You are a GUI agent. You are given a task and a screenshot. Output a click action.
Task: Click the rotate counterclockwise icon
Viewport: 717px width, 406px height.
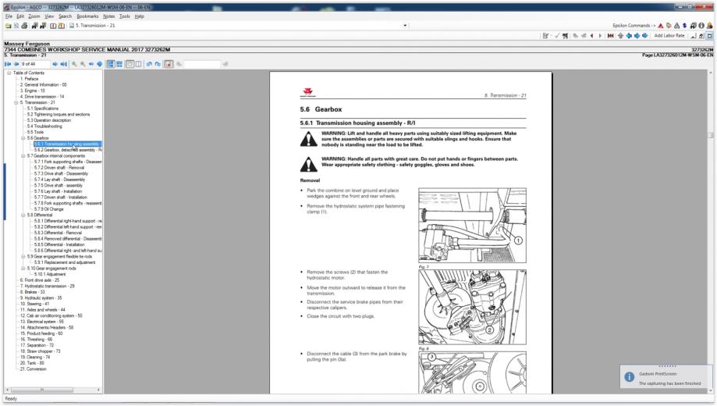pyautogui.click(x=149, y=64)
